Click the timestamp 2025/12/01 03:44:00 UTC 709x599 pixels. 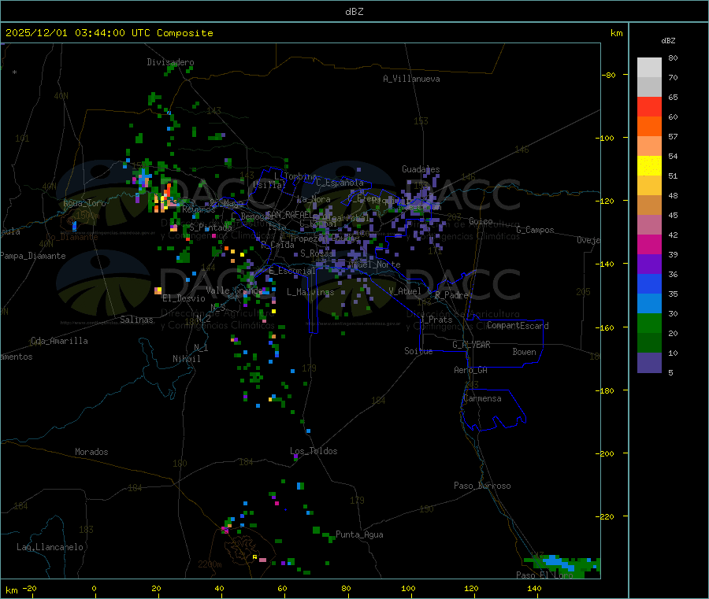[x=78, y=33]
